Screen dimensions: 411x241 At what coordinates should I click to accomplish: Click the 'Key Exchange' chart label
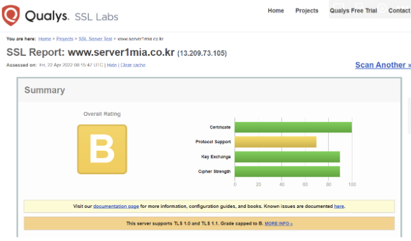[216, 156]
